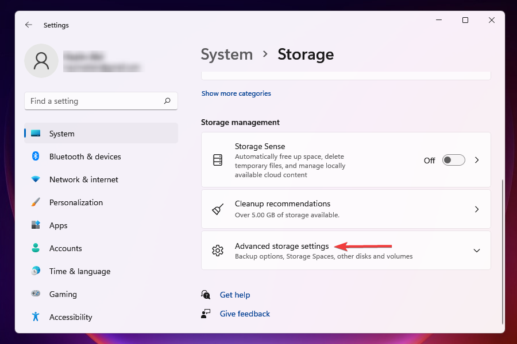Screen dimensions: 517x344
Task: Select System in the sidebar
Action: [101, 134]
